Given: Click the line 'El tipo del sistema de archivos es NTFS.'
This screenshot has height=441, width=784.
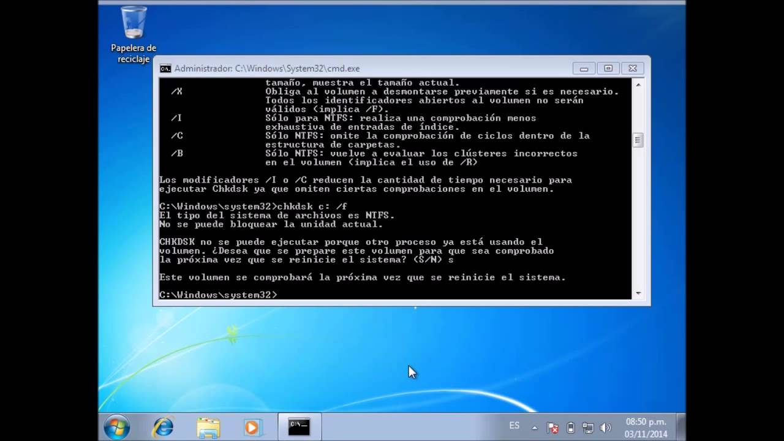Looking at the screenshot, I should (277, 216).
